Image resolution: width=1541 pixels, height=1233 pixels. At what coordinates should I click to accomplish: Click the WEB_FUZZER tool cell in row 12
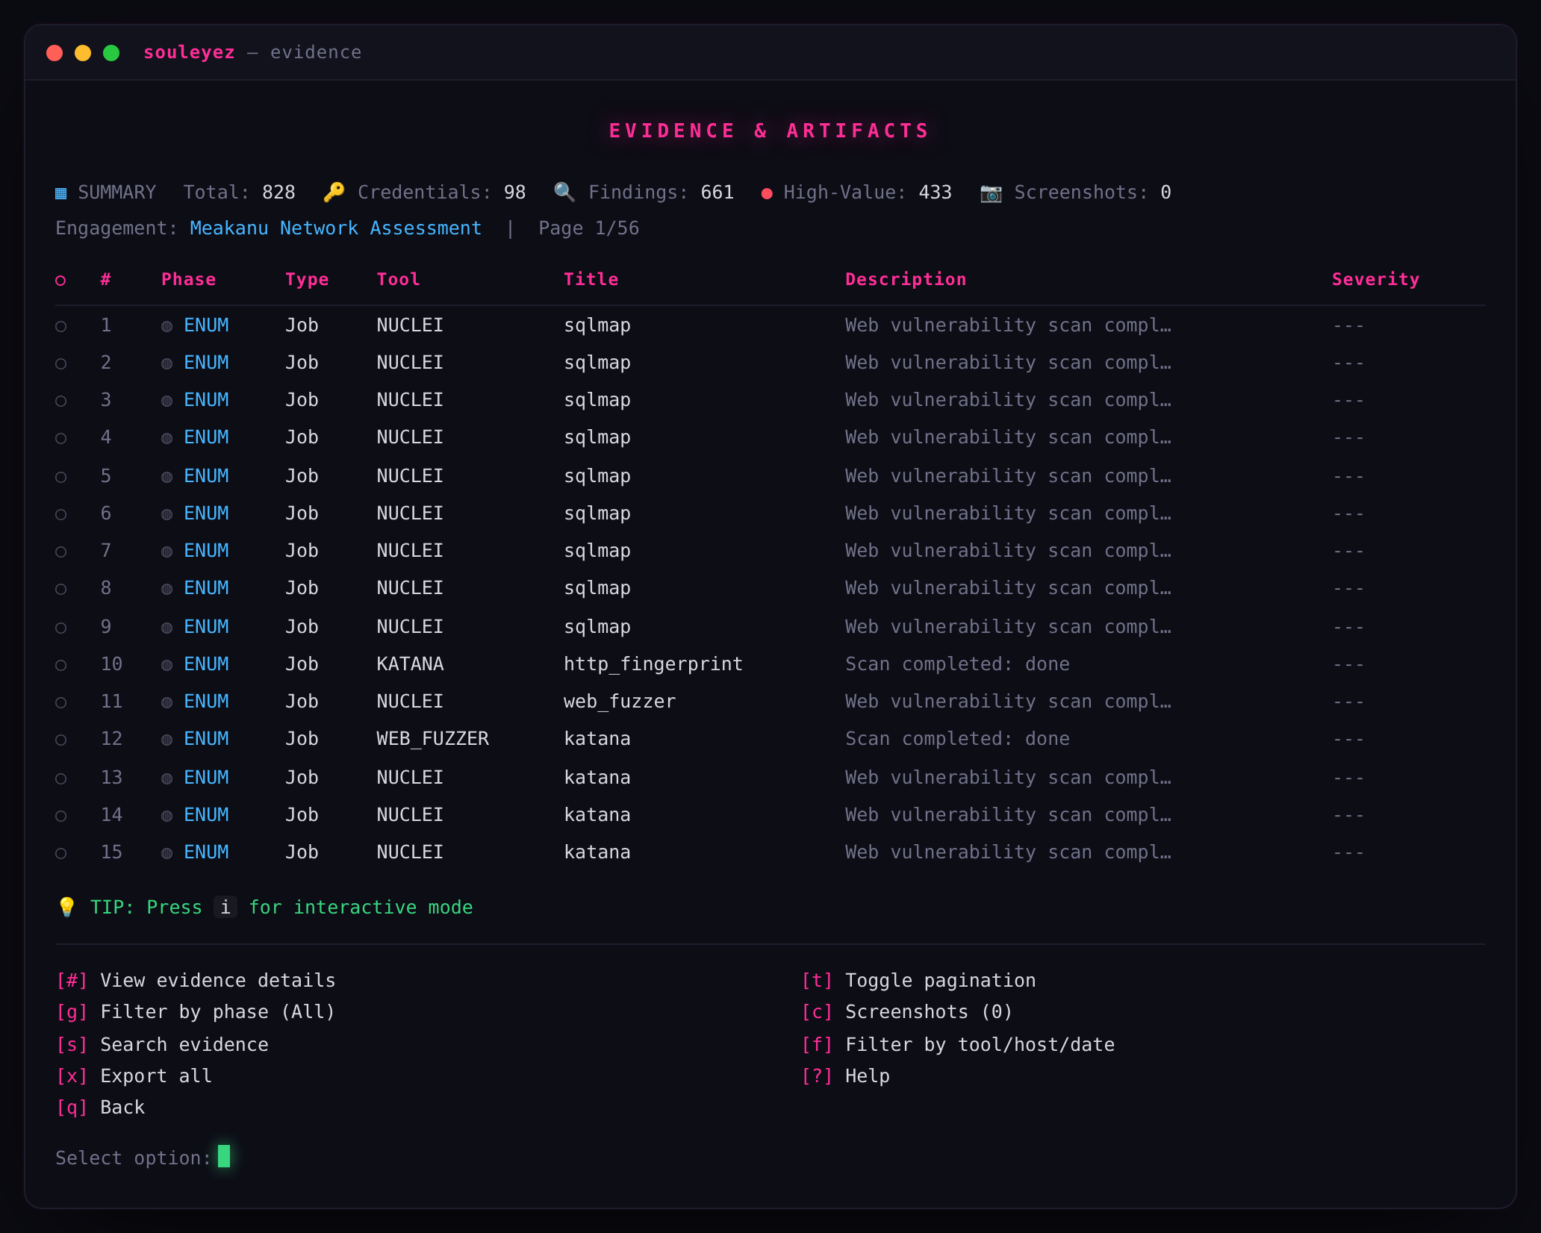[432, 738]
